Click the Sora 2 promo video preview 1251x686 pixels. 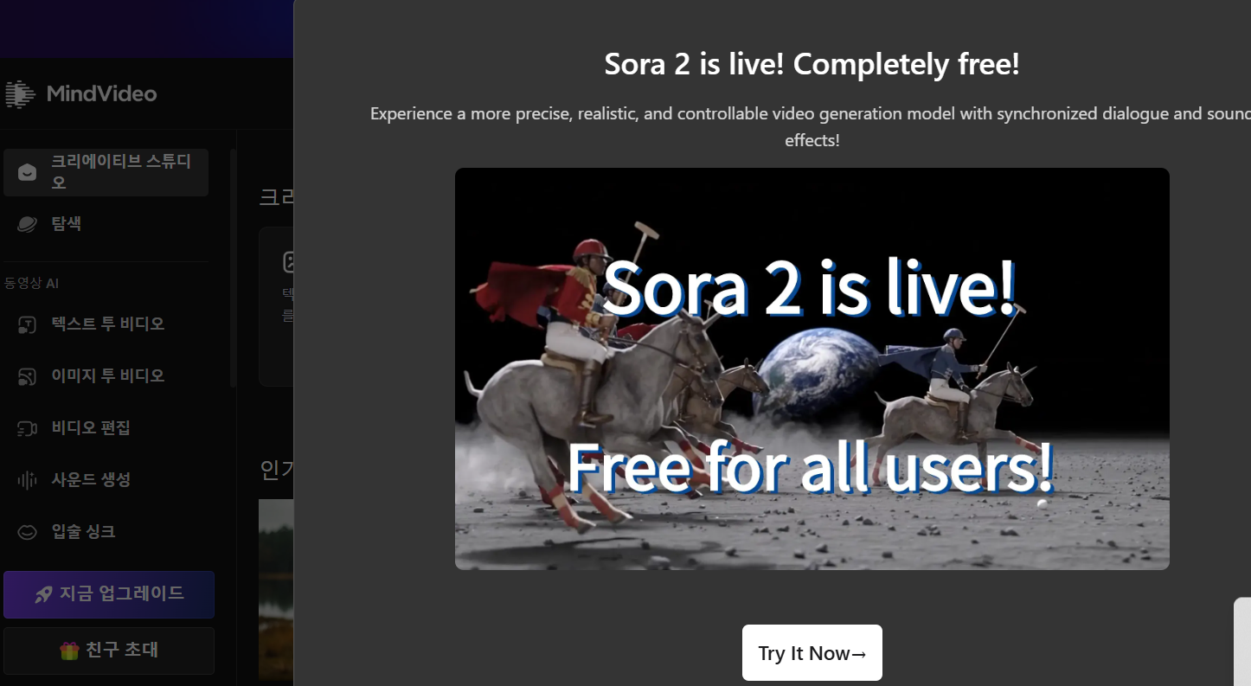tap(812, 369)
